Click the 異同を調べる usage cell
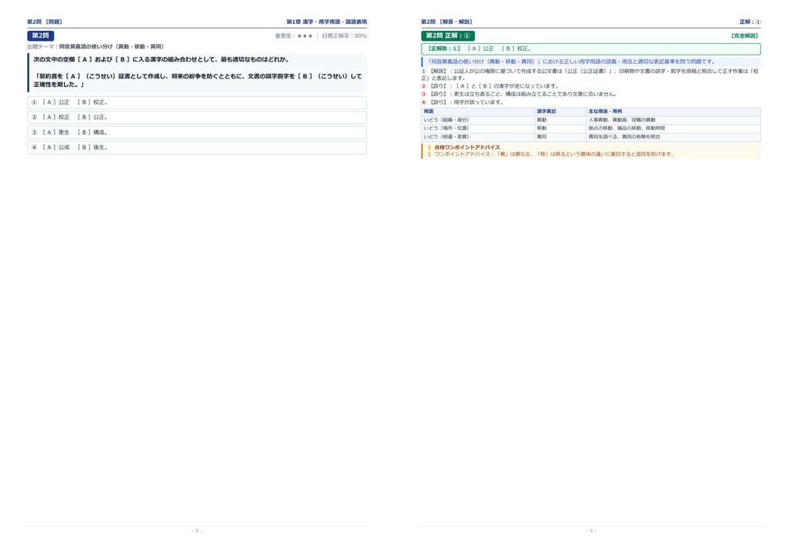The width and height of the screenshot is (788, 557). (673, 137)
